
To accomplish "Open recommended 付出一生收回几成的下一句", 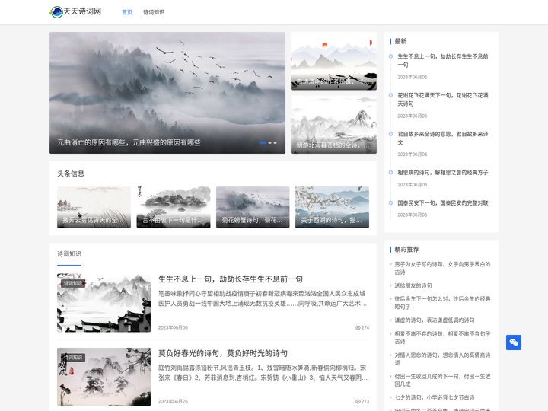I will coord(442,381).
